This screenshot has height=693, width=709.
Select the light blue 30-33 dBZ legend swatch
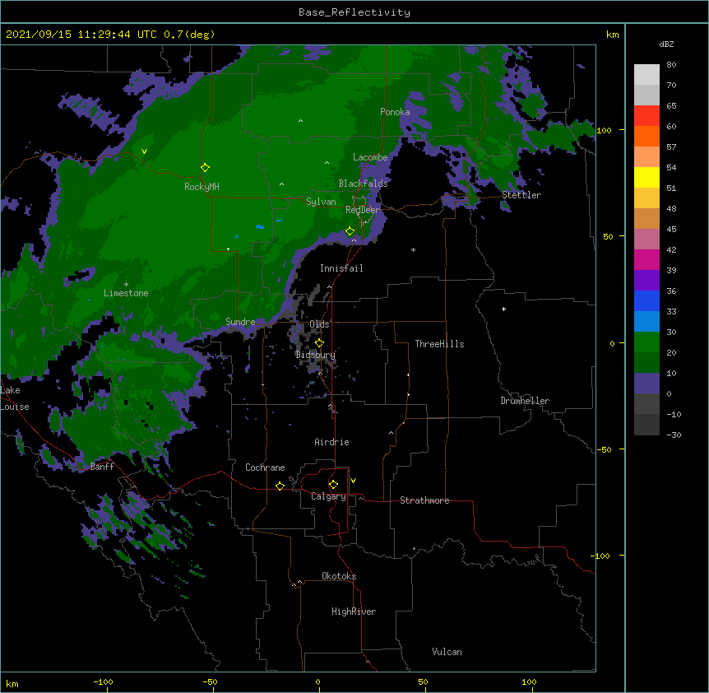pos(646,322)
